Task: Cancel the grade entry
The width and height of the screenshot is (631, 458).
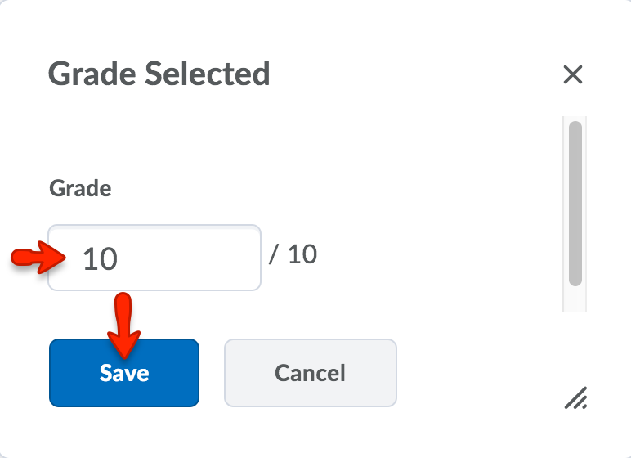Action: coord(310,373)
